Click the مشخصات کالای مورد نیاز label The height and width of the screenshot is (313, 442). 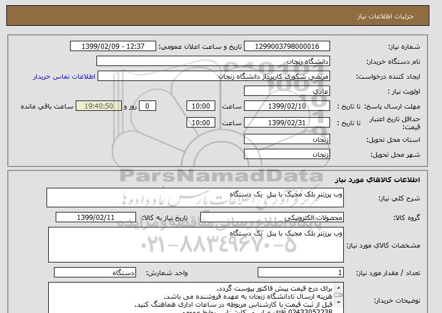point(383,245)
